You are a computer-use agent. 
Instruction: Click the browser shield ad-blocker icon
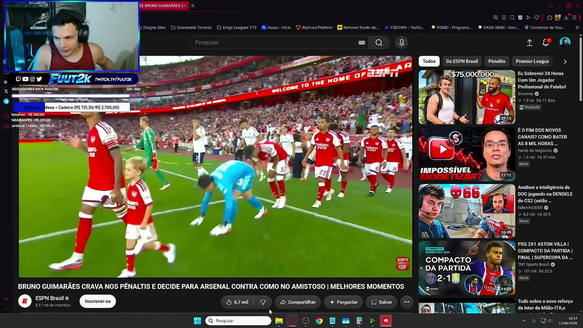click(x=520, y=18)
